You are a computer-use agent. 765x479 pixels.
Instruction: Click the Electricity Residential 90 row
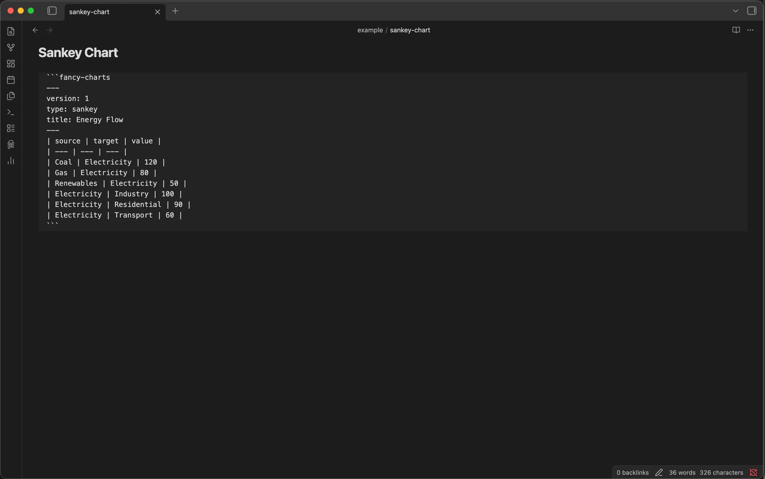[x=118, y=205]
